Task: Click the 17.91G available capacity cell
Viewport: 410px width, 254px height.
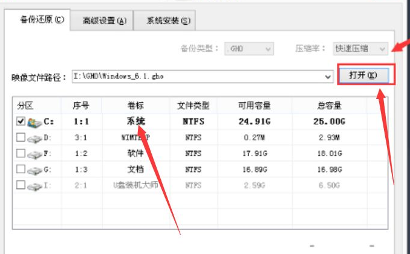Action: (x=255, y=153)
